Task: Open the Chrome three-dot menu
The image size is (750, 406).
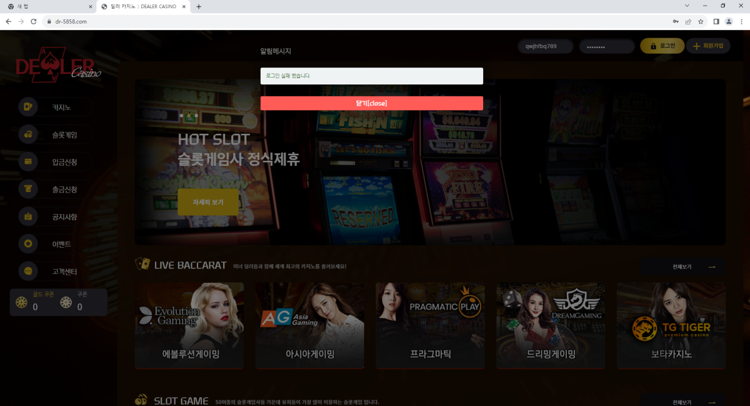Action: (x=741, y=21)
